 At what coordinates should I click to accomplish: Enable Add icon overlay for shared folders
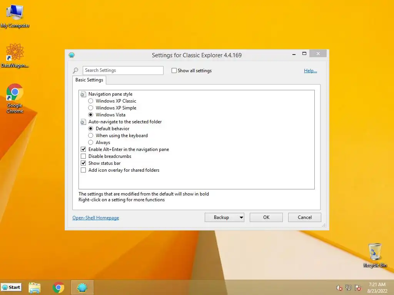83,170
